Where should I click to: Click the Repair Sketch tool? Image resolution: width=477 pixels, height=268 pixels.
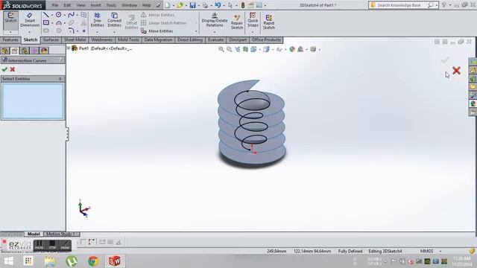point(237,22)
